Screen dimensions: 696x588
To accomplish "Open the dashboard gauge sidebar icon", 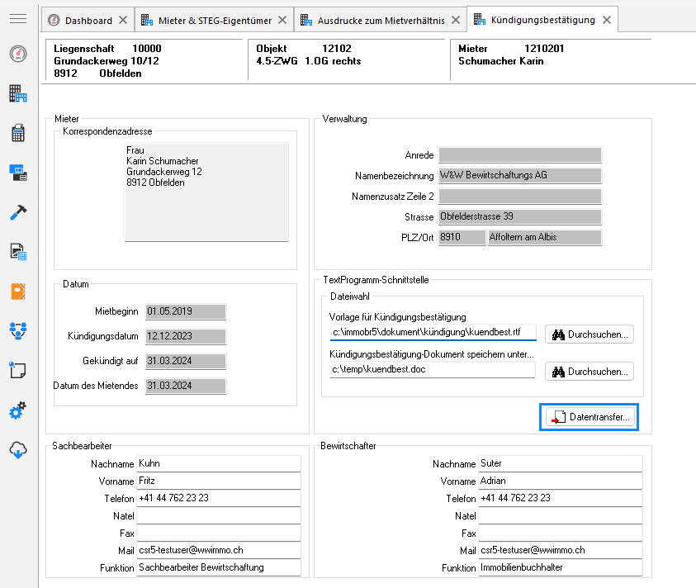I will [x=18, y=54].
